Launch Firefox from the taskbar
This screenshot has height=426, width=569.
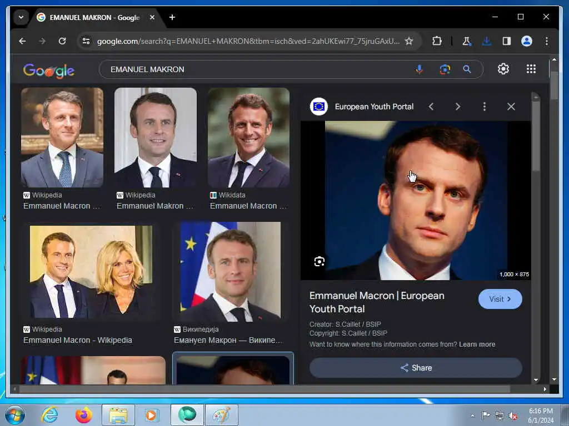pos(83,415)
